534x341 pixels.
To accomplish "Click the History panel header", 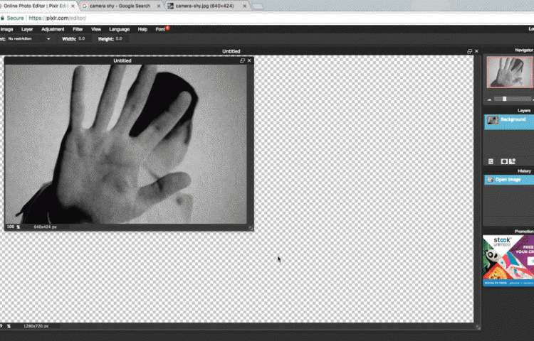I will click(x=508, y=170).
